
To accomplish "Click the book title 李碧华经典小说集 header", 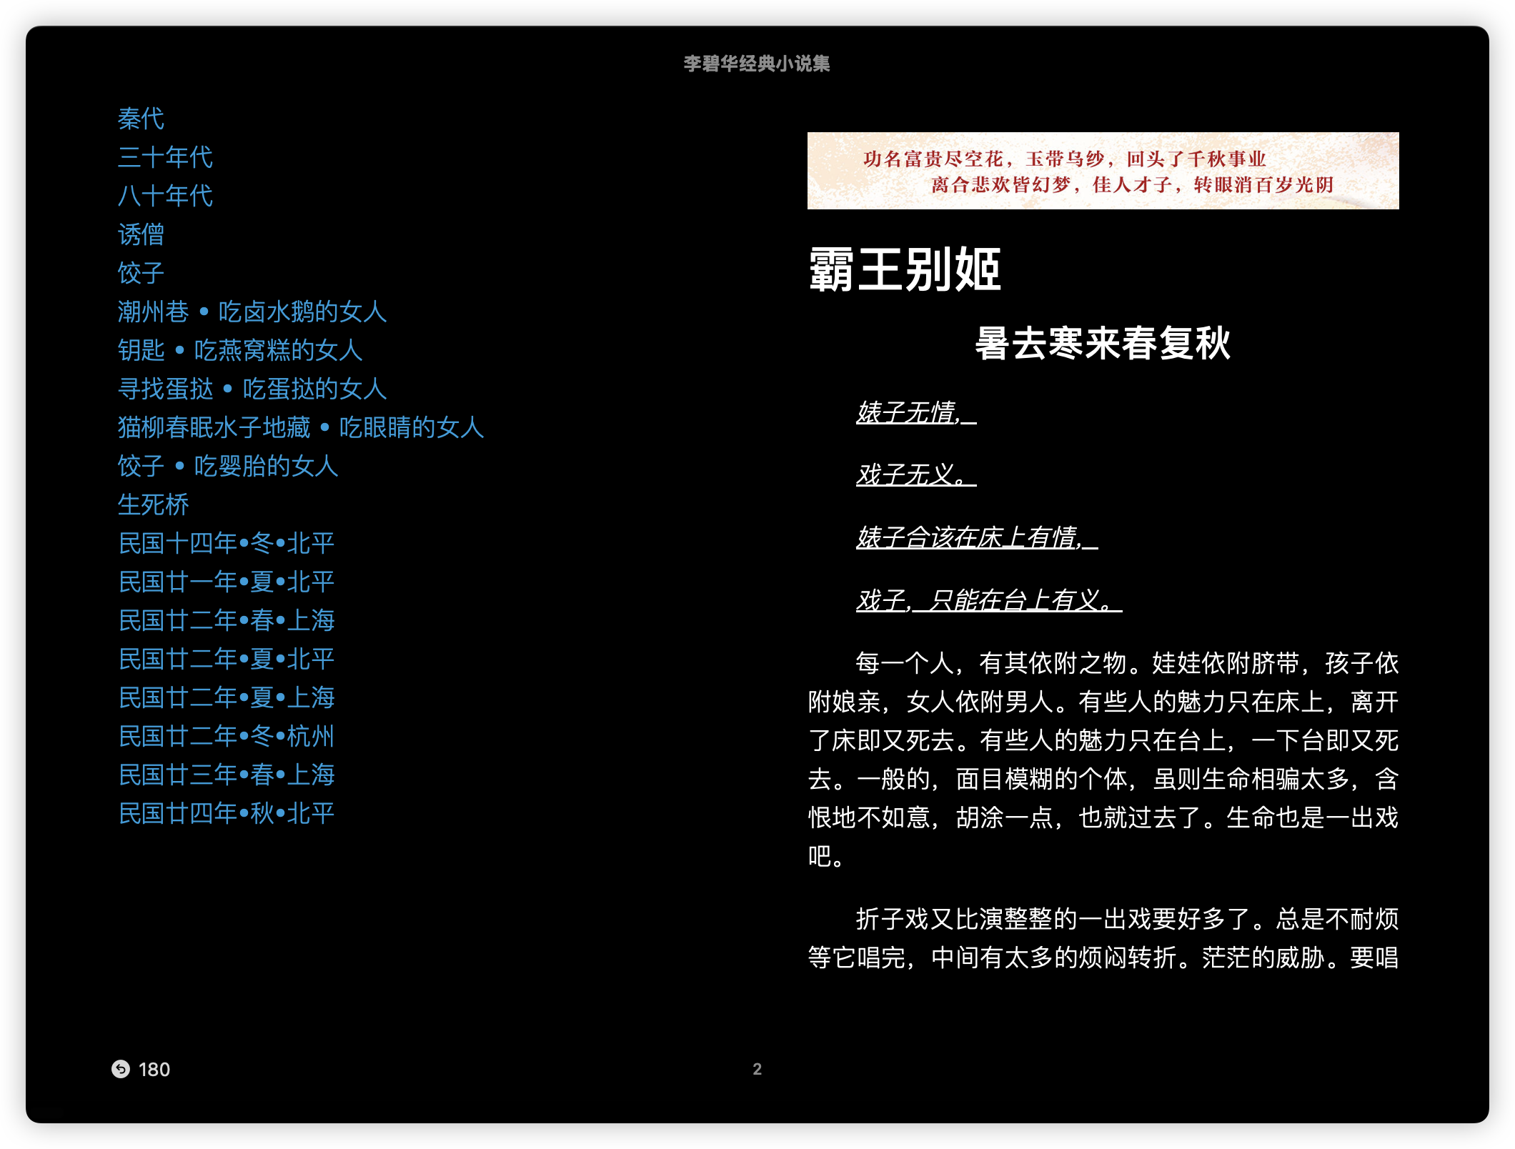I will [757, 64].
